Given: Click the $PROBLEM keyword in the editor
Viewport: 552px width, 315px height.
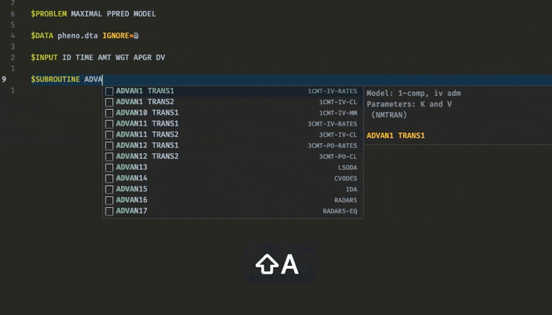Looking at the screenshot, I should 48,14.
